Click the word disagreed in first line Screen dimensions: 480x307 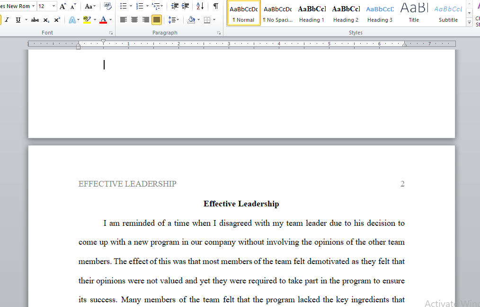pyautogui.click(x=235, y=223)
